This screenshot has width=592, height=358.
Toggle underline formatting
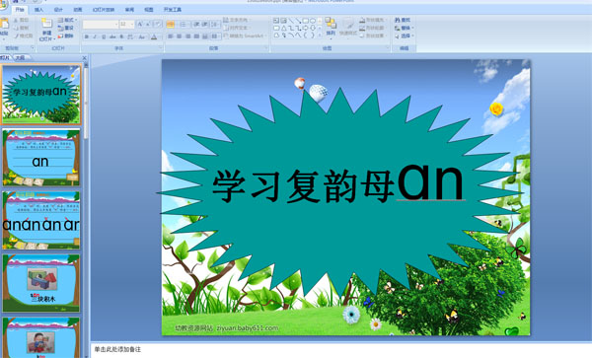click(x=104, y=36)
